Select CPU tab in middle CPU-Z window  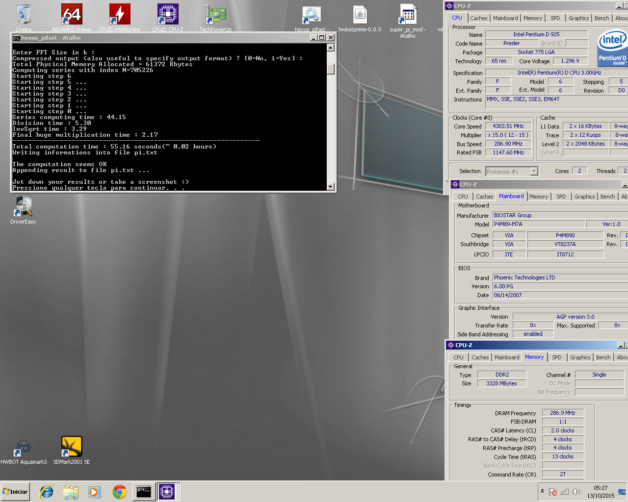[463, 197]
